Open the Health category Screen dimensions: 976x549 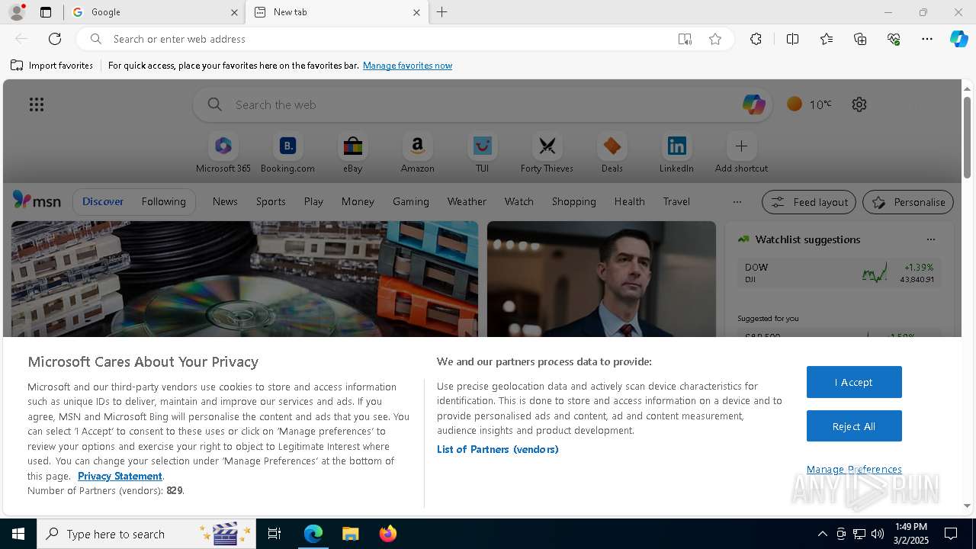[x=630, y=201]
